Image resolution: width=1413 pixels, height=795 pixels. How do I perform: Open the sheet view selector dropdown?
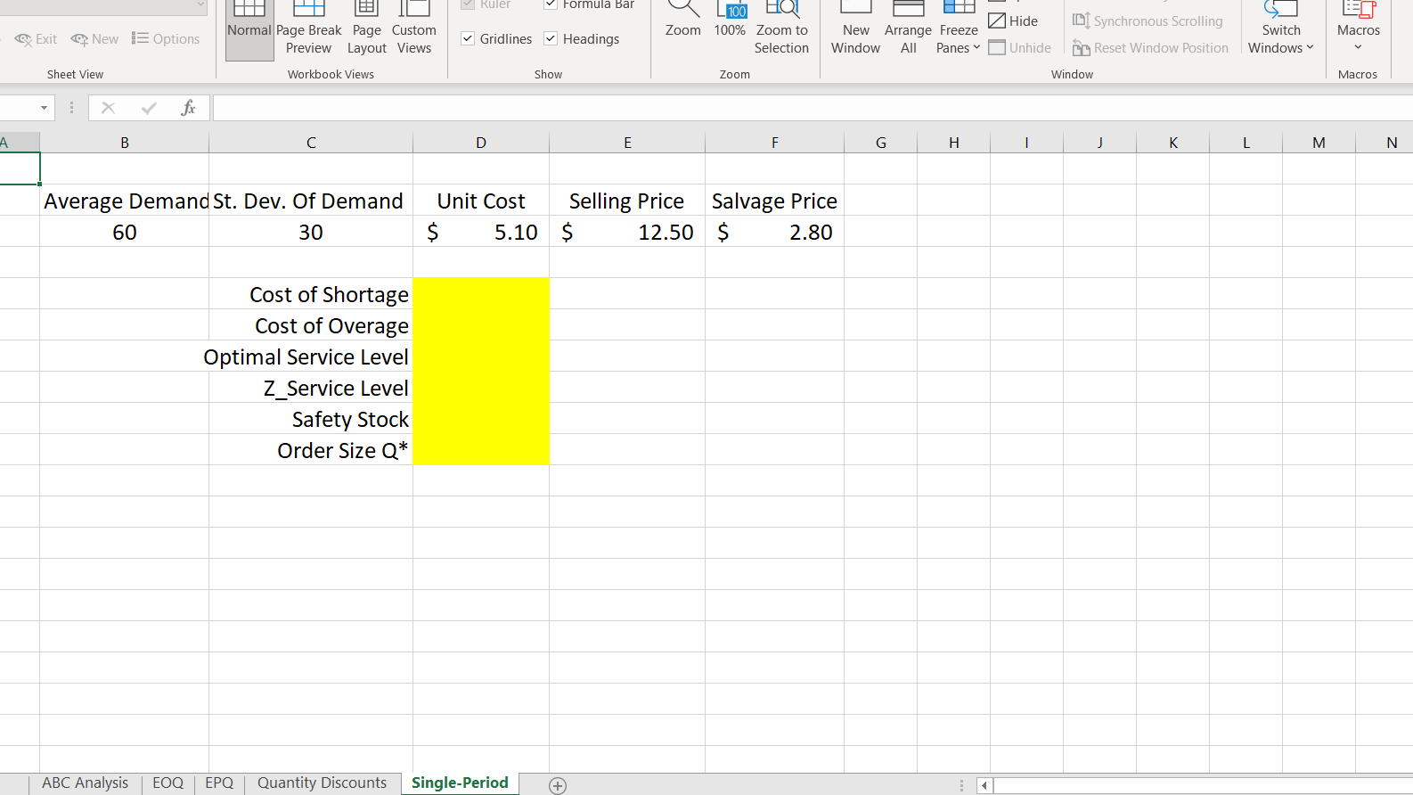pyautogui.click(x=200, y=4)
